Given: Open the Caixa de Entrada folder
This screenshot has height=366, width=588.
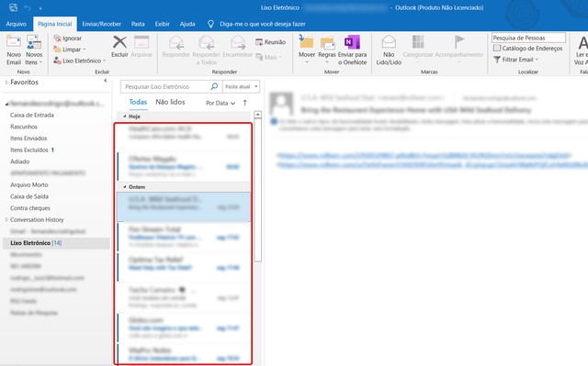Looking at the screenshot, I should [32, 116].
